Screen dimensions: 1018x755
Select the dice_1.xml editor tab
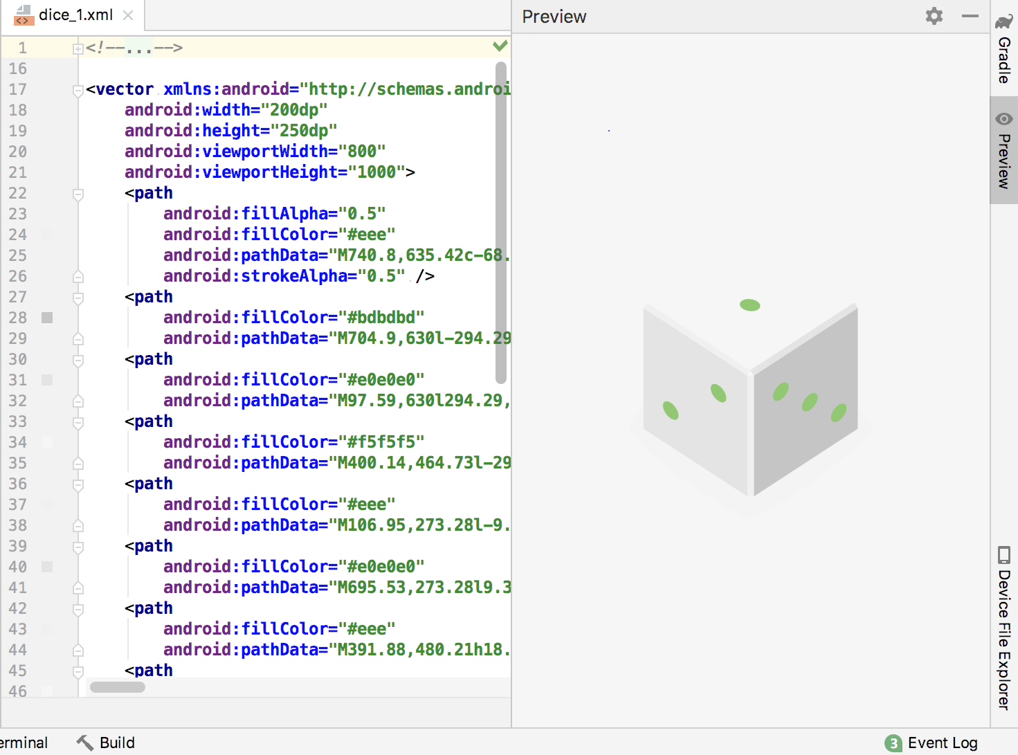(x=75, y=15)
